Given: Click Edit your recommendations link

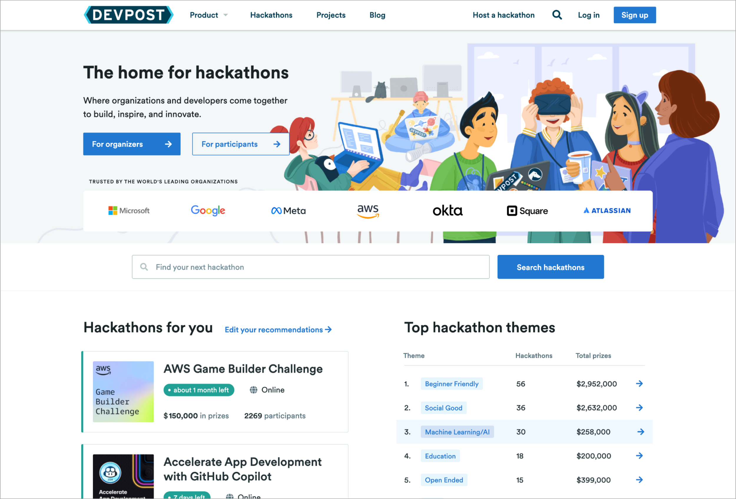Looking at the screenshot, I should pos(278,330).
